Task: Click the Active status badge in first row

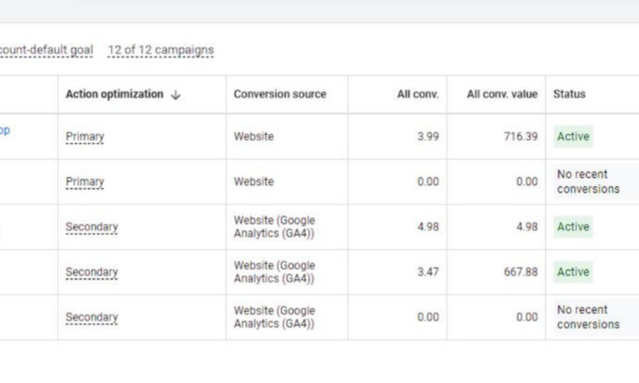Action: (573, 136)
